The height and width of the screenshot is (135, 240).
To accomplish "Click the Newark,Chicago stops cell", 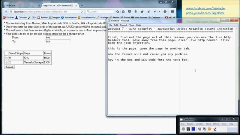I will (33, 63).
